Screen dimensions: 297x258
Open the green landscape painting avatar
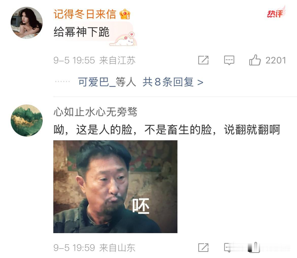coord(26,121)
